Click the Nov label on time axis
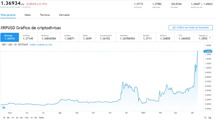Image resolution: width=215 pixels, height=120 pixels. (x=110, y=113)
